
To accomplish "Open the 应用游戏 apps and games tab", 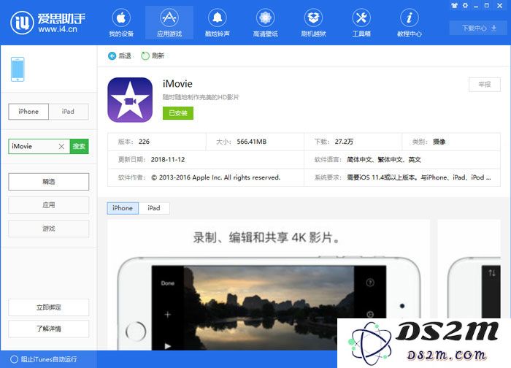I will point(169,23).
